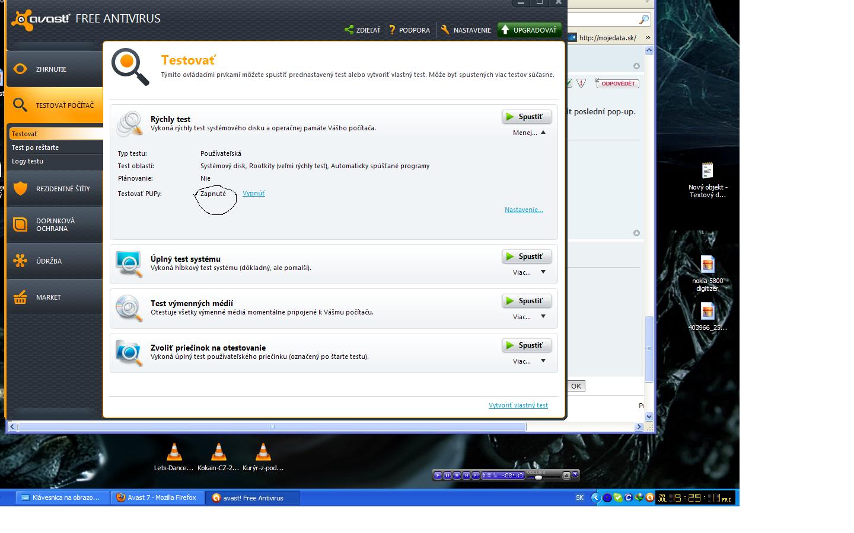Switch to Avast 7 - Mozilla Firefox taskbar item
Viewport: 854px width, 533px height.
[x=157, y=498]
